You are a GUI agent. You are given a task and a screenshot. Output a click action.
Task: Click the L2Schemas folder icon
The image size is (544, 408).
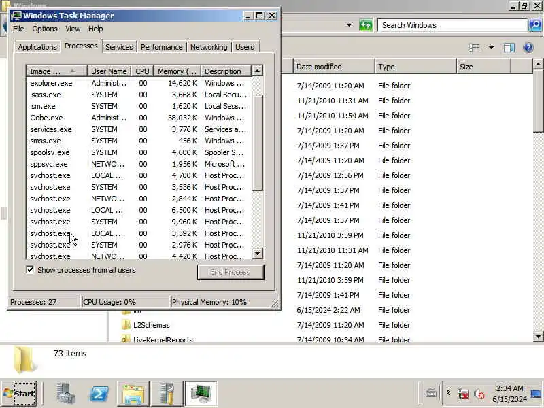pos(126,325)
